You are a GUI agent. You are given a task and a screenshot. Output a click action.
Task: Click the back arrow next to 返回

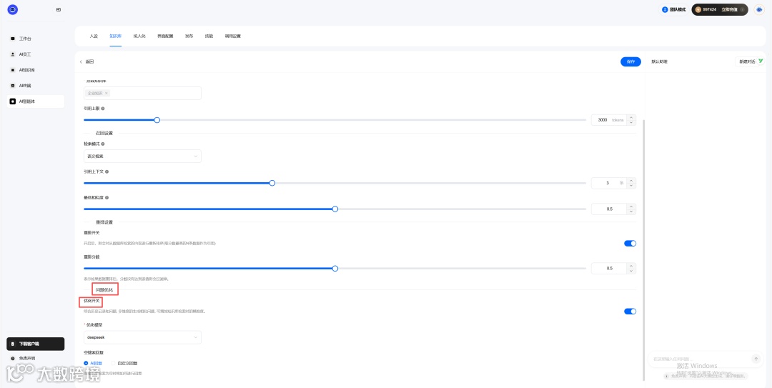point(81,61)
